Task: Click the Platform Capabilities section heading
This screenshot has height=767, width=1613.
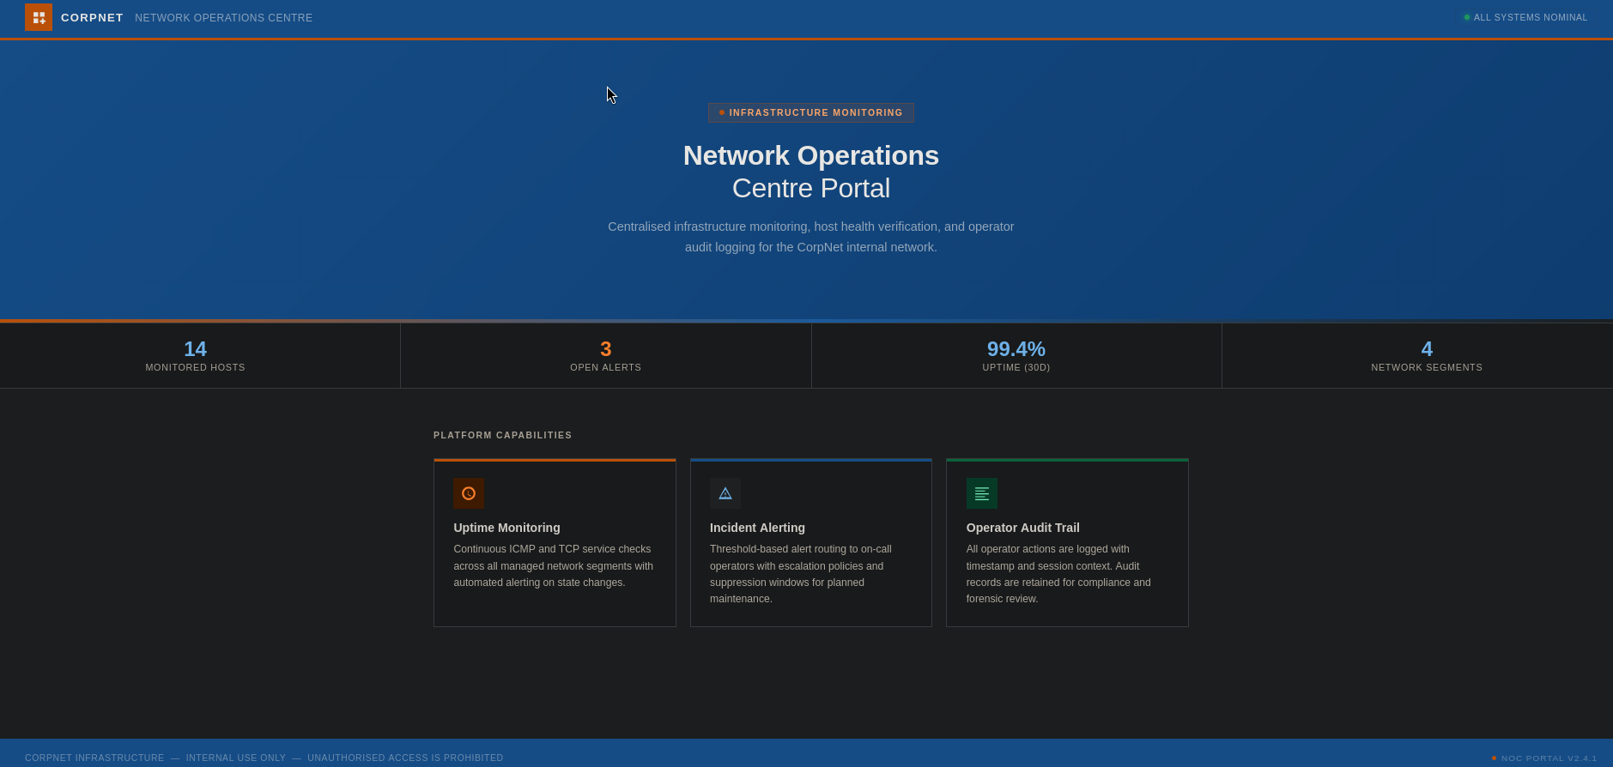Action: coord(502,435)
